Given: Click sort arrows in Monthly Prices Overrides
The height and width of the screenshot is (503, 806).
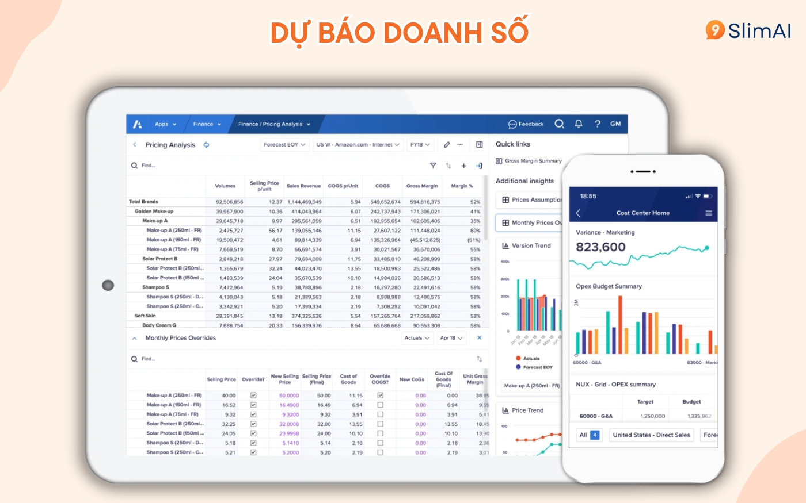Looking at the screenshot, I should (479, 359).
